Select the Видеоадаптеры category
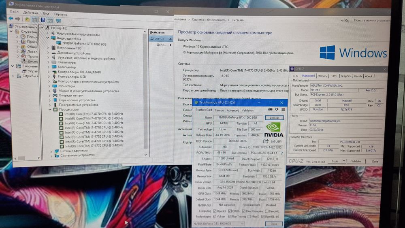The width and height of the screenshot is (405, 228). (x=69, y=38)
